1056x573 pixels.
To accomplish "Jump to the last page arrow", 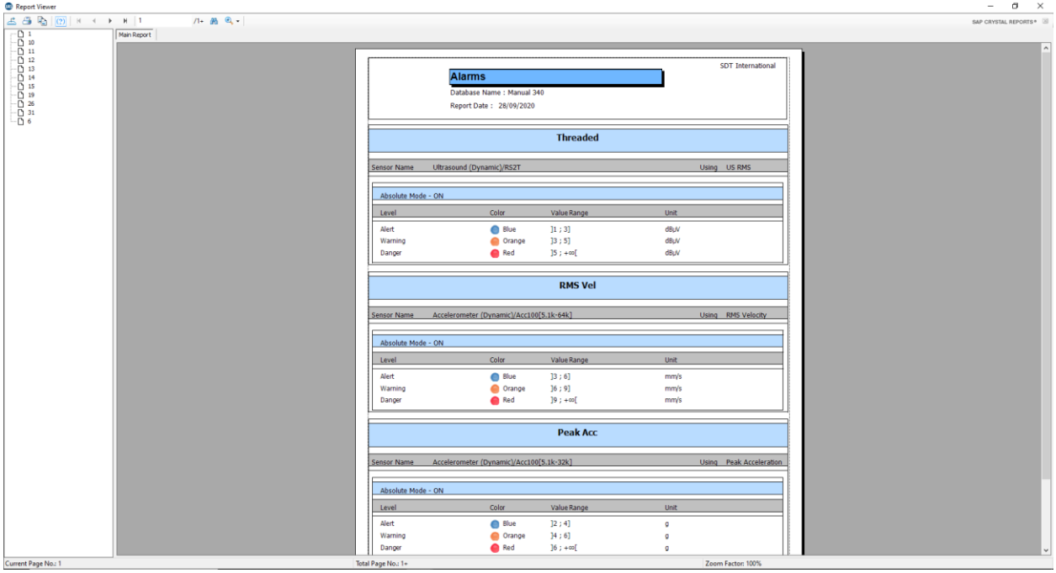I will pos(125,20).
